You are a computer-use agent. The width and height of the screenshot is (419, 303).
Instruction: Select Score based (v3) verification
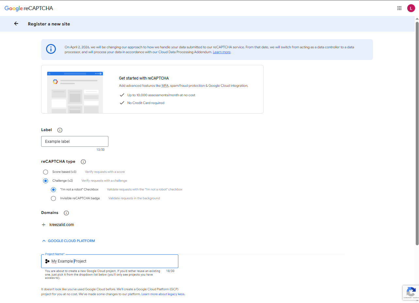(45, 172)
